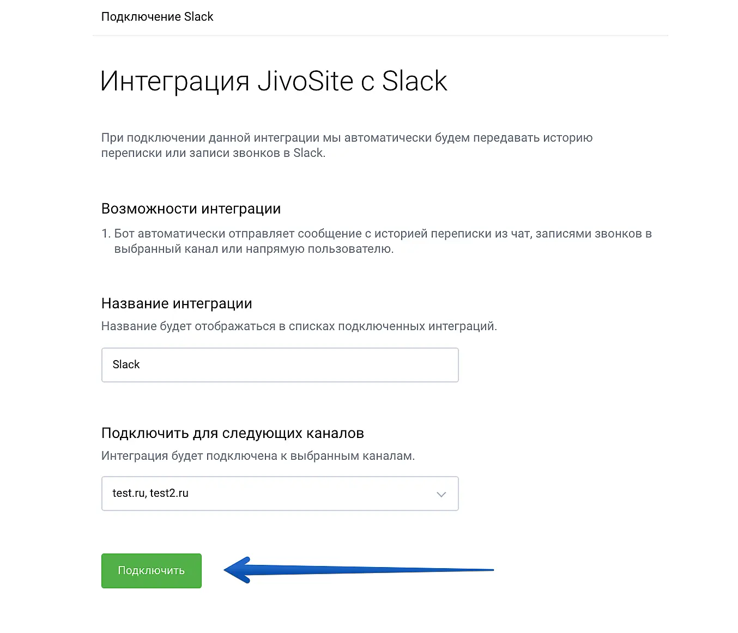Click the hint Интеграция будет подключена к каналам
The width and height of the screenshot is (738, 633).
click(x=258, y=456)
